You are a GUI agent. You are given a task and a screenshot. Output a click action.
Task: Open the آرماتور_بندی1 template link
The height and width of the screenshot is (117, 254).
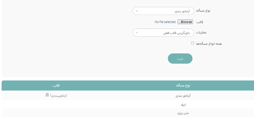click(58, 96)
